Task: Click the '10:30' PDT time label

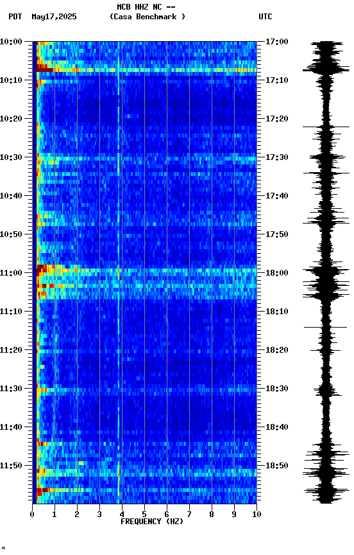Action: coord(11,157)
